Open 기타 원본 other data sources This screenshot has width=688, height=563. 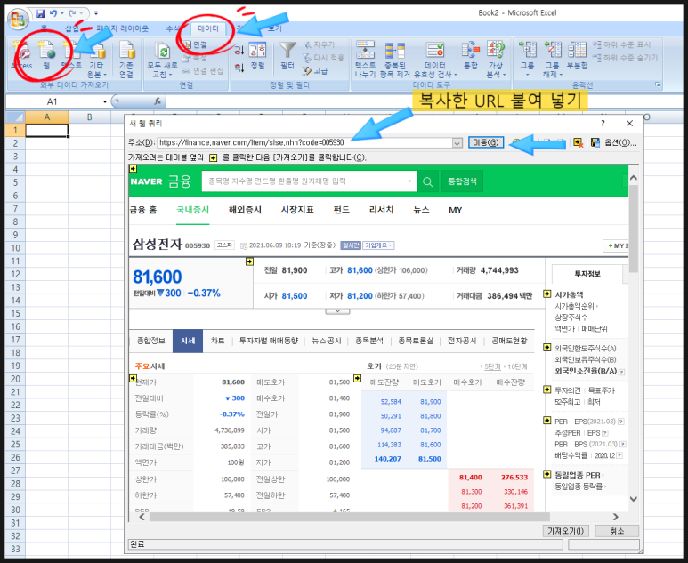(97, 60)
